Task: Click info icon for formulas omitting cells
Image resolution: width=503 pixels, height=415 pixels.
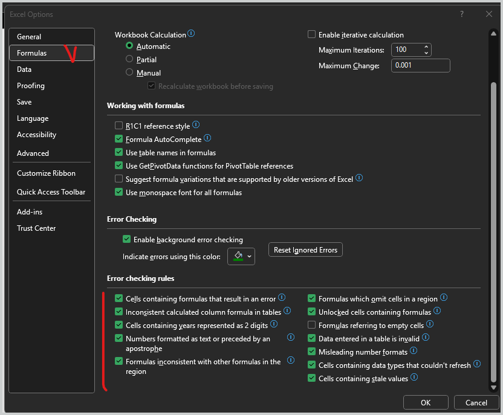Action: (x=444, y=297)
